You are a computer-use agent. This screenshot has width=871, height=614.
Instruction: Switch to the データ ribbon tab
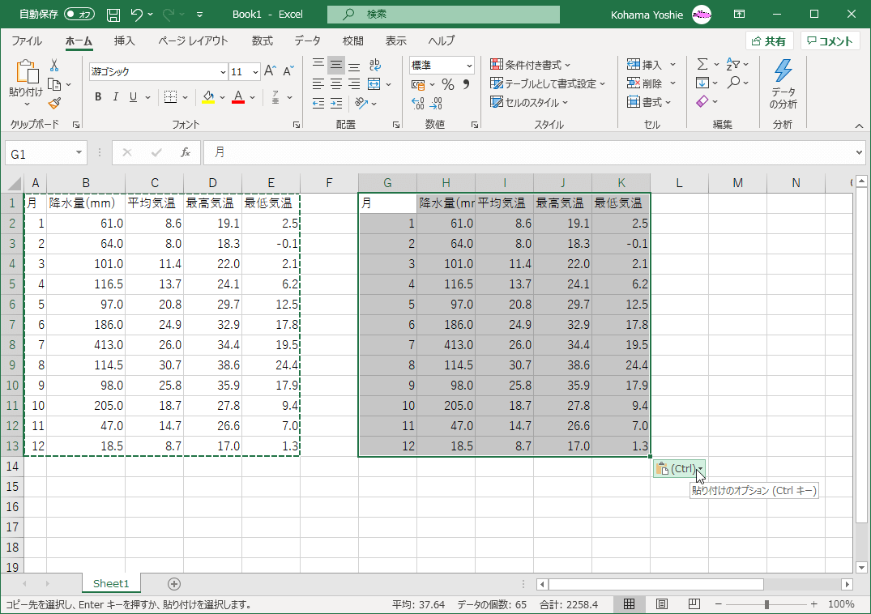tap(307, 41)
